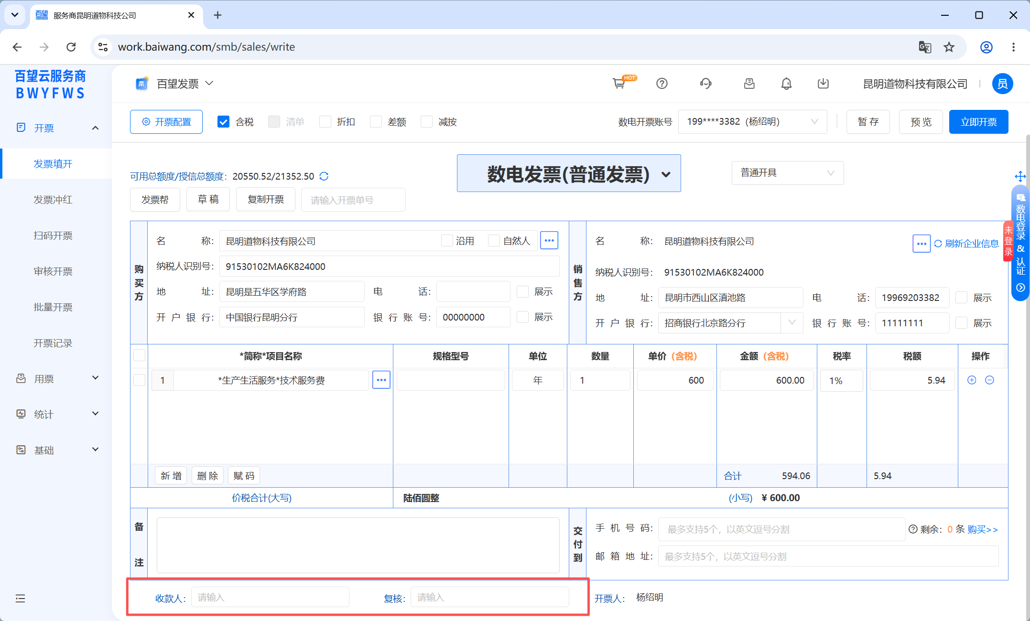This screenshot has width=1030, height=621.
Task: Click the 新增 row button
Action: (171, 476)
